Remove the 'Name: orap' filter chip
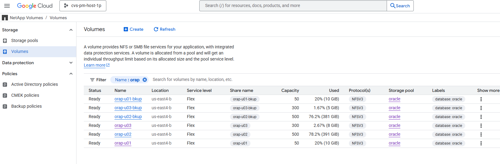This screenshot has width=500, height=164. [145, 80]
